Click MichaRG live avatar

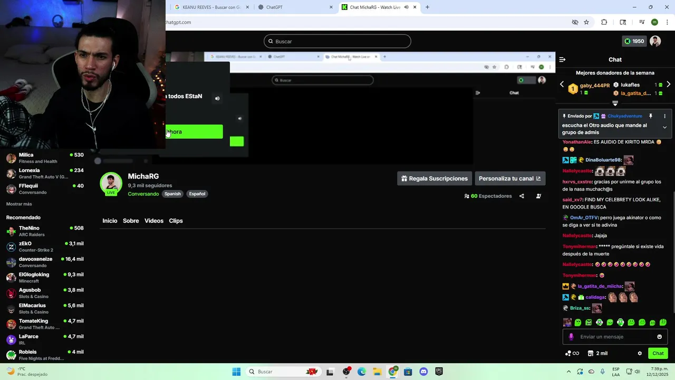(x=111, y=184)
